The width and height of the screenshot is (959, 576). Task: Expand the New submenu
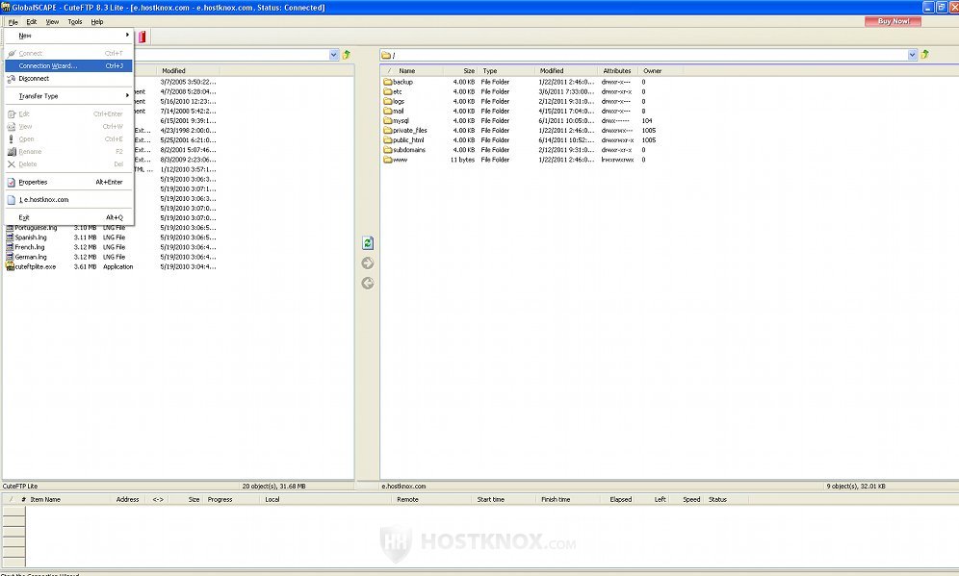coord(68,36)
